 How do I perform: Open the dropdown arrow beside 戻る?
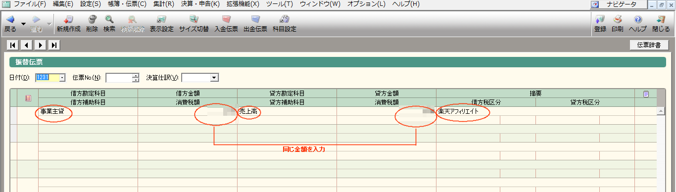click(x=23, y=23)
